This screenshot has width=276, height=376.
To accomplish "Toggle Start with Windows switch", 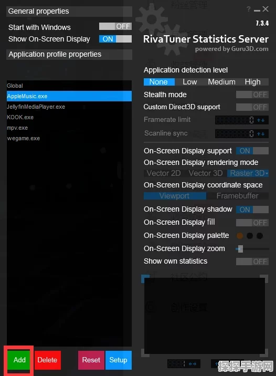I will (x=115, y=26).
